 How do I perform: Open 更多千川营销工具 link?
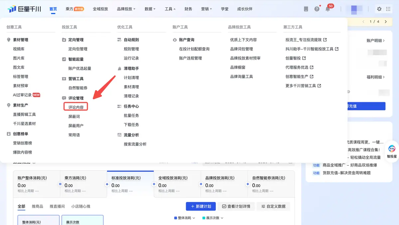click(x=303, y=86)
